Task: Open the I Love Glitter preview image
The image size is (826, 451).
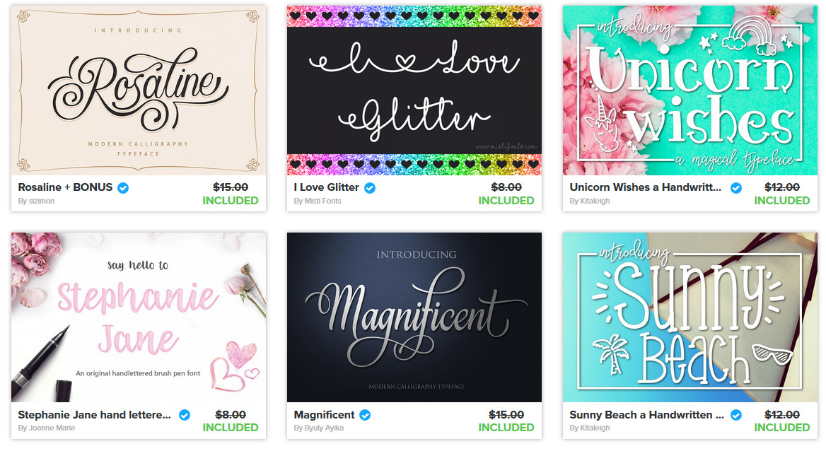Action: click(x=414, y=90)
